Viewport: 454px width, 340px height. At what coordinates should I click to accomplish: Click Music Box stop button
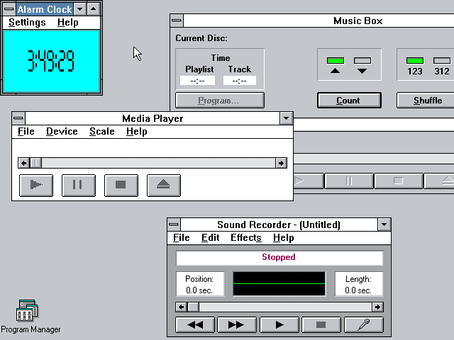tap(399, 181)
